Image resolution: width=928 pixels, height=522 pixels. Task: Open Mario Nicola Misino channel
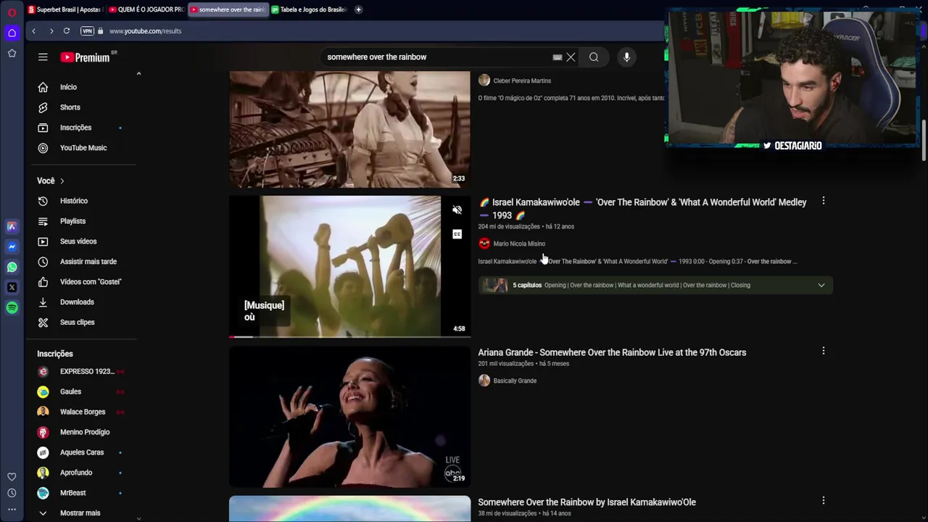(519, 244)
